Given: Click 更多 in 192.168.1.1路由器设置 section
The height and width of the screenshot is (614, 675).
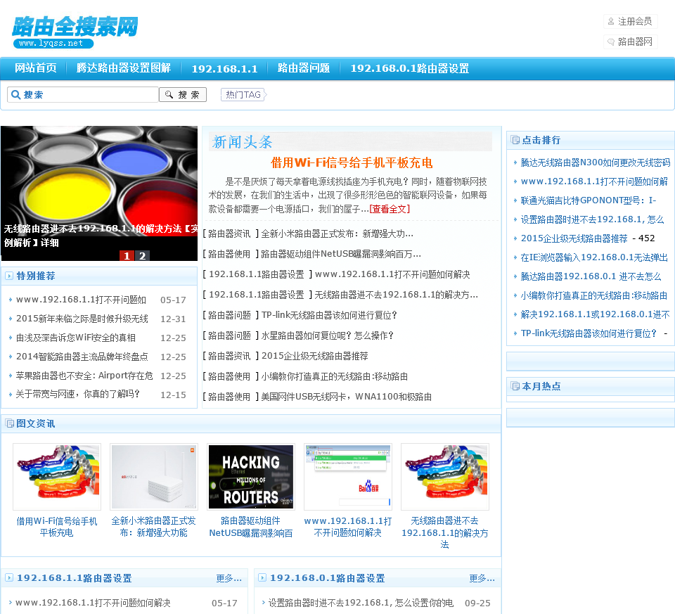Looking at the screenshot, I should (229, 578).
